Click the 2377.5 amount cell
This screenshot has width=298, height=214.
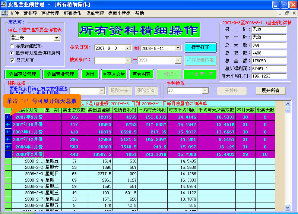[99, 174]
